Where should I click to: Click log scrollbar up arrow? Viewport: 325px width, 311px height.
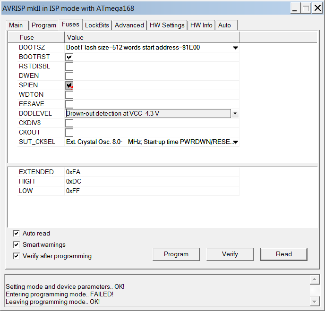point(314,279)
